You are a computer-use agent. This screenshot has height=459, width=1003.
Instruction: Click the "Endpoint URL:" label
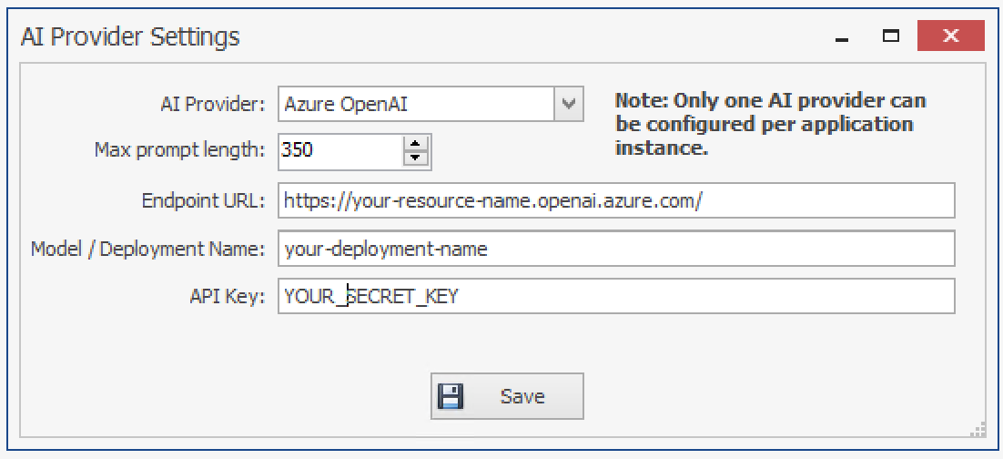[203, 200]
